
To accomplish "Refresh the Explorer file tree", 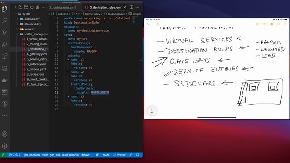I will [x=32, y=7].
